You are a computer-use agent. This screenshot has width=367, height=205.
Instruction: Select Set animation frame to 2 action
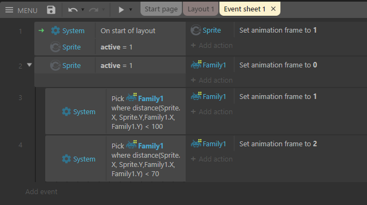click(278, 144)
